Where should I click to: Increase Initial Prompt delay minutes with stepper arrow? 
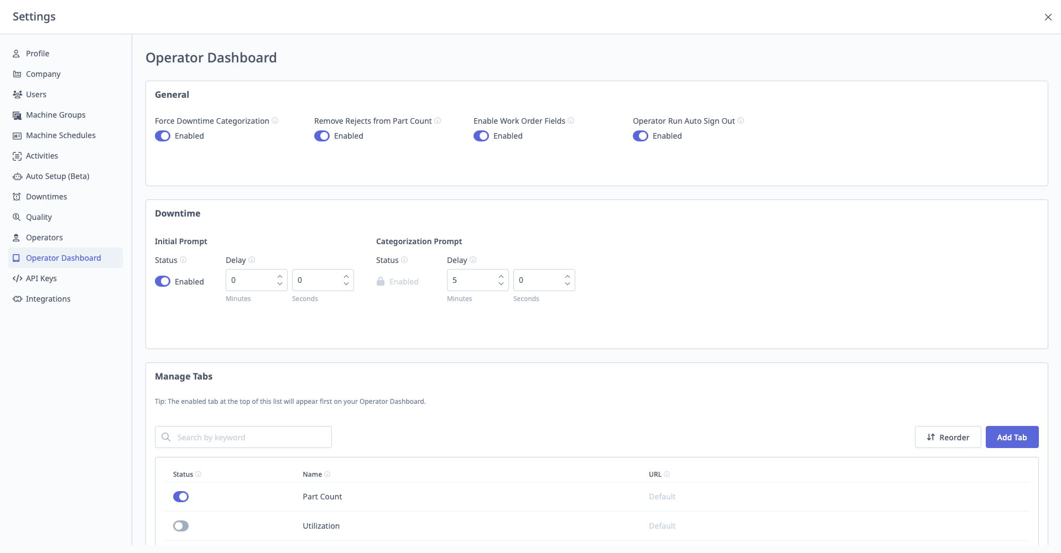coord(279,276)
